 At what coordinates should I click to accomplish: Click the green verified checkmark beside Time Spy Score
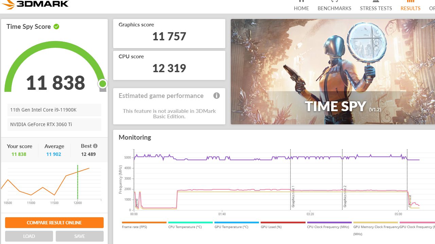coord(56,26)
